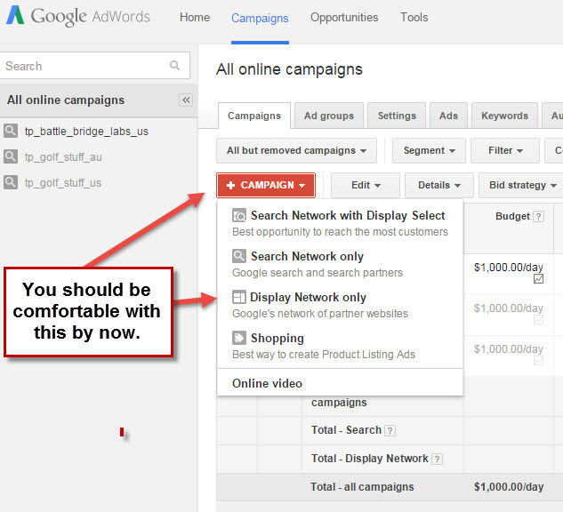Screen dimensions: 563x512
Task: Click help icon next to Total - Display Network
Action: click(437, 459)
